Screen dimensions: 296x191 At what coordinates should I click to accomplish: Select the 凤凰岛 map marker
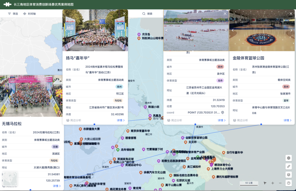(x=150, y=116)
